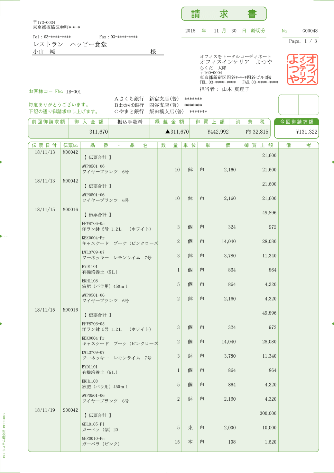
Task: Click the 伝票日付 table header
Action: (x=44, y=145)
